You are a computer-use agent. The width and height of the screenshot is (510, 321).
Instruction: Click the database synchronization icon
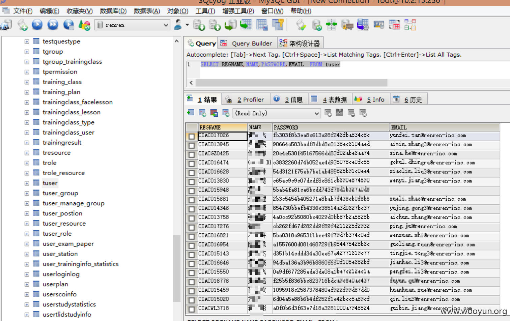click(x=317, y=25)
